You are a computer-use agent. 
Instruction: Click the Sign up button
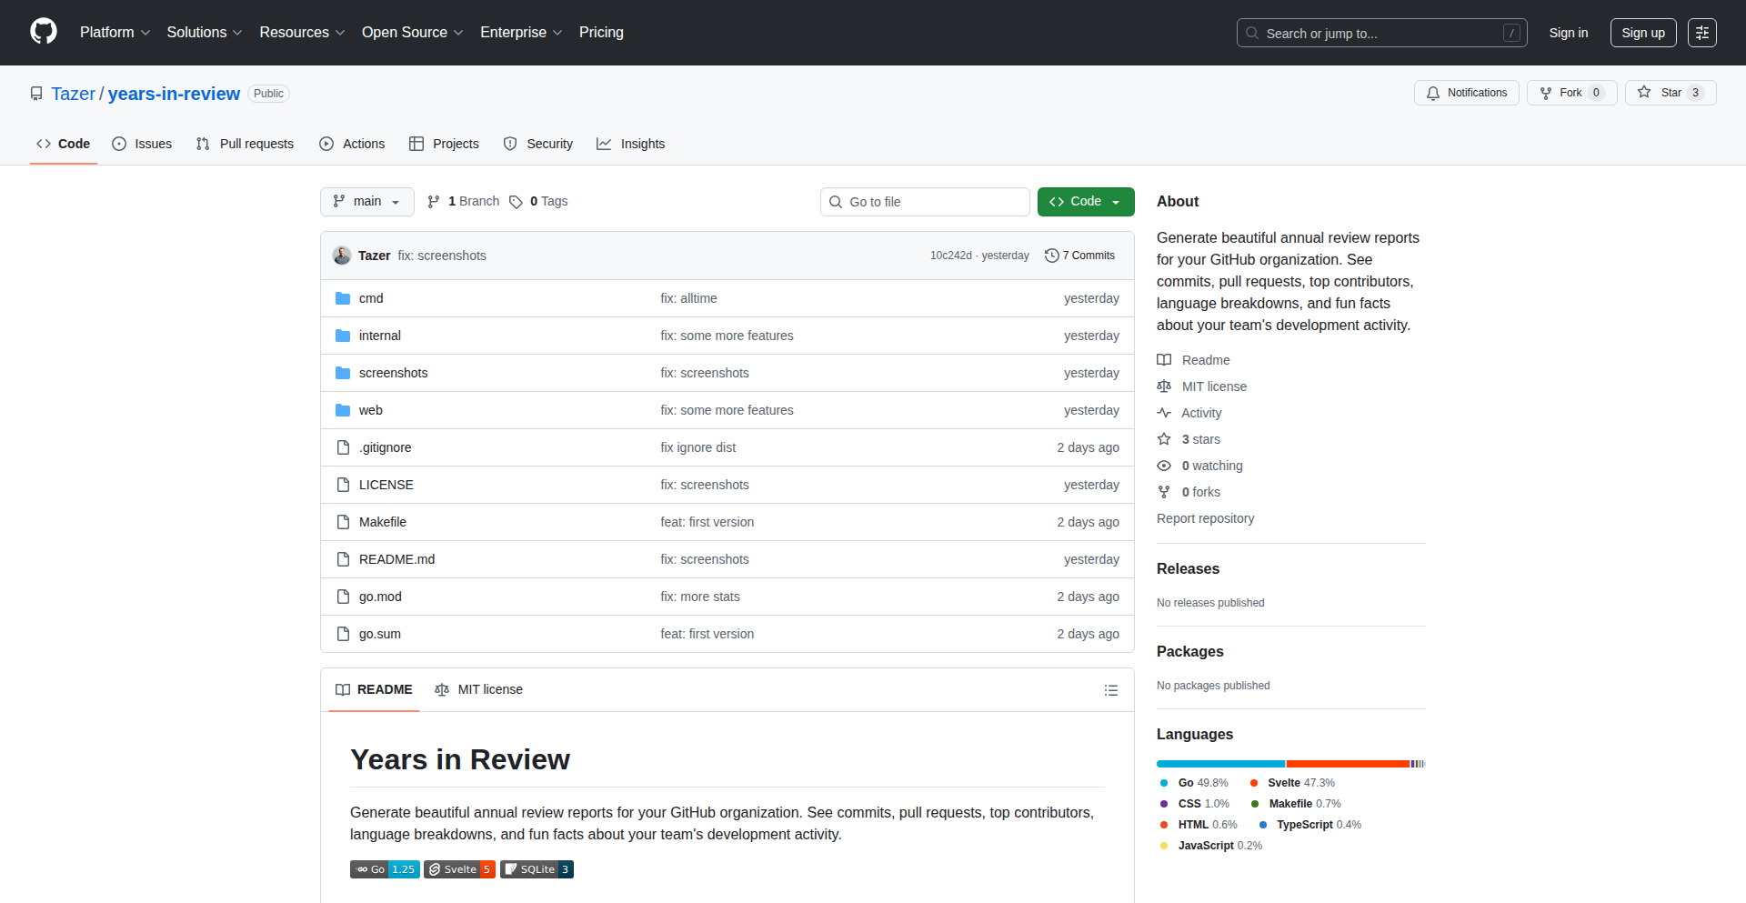[1643, 32]
